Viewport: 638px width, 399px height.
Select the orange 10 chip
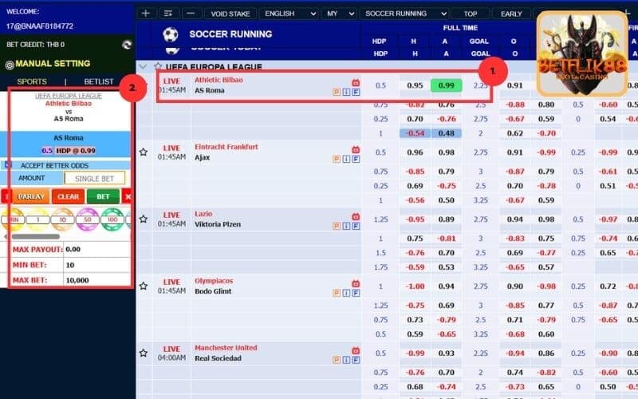coord(63,219)
